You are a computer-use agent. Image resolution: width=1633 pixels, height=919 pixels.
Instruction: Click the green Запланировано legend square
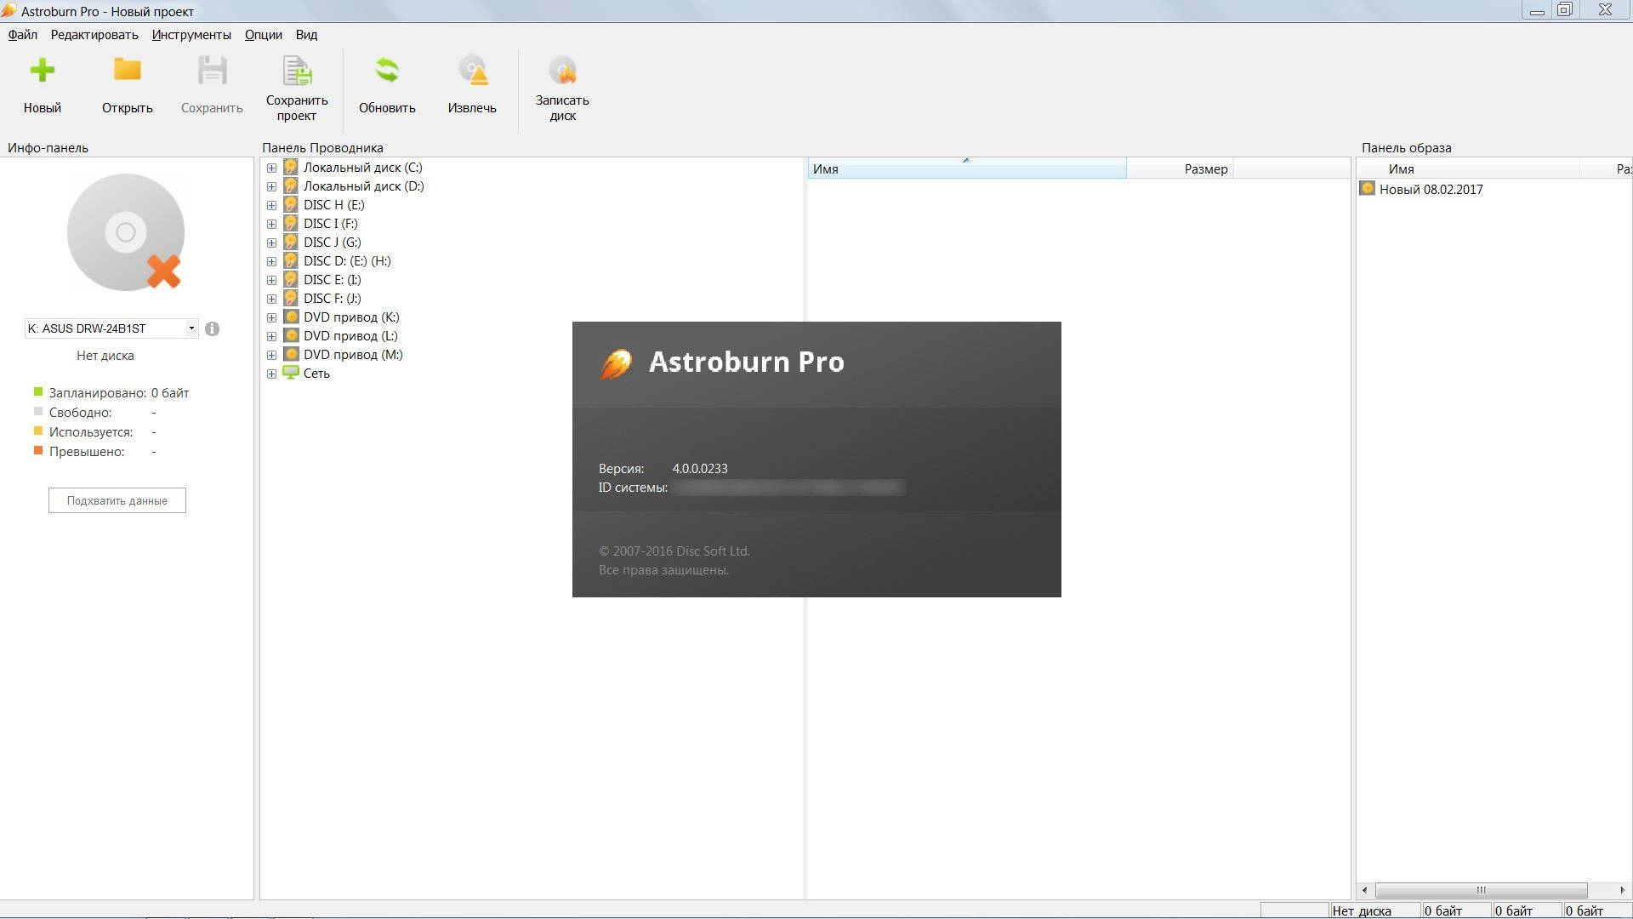(37, 391)
